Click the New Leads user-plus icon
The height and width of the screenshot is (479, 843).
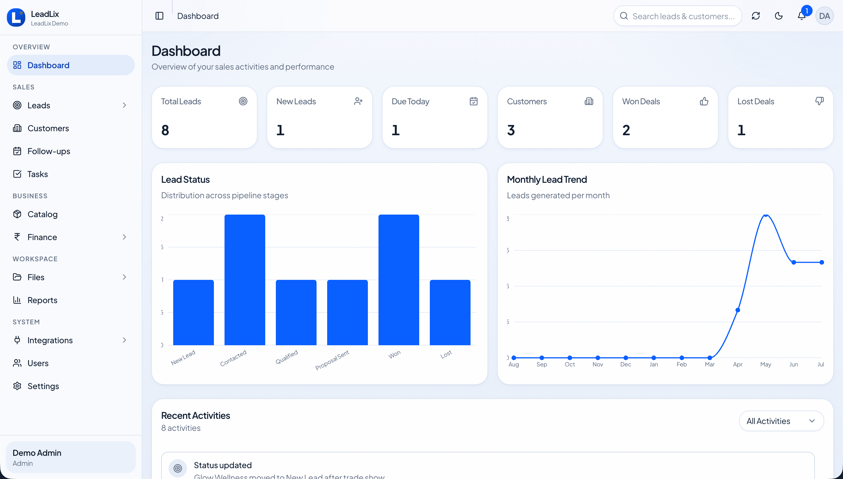click(x=358, y=101)
